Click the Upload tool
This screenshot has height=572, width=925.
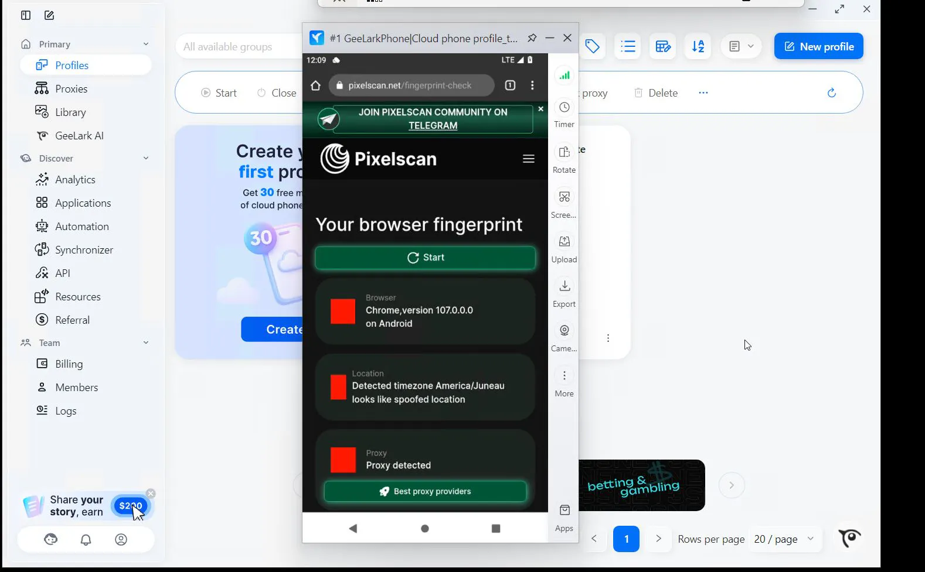pos(564,248)
